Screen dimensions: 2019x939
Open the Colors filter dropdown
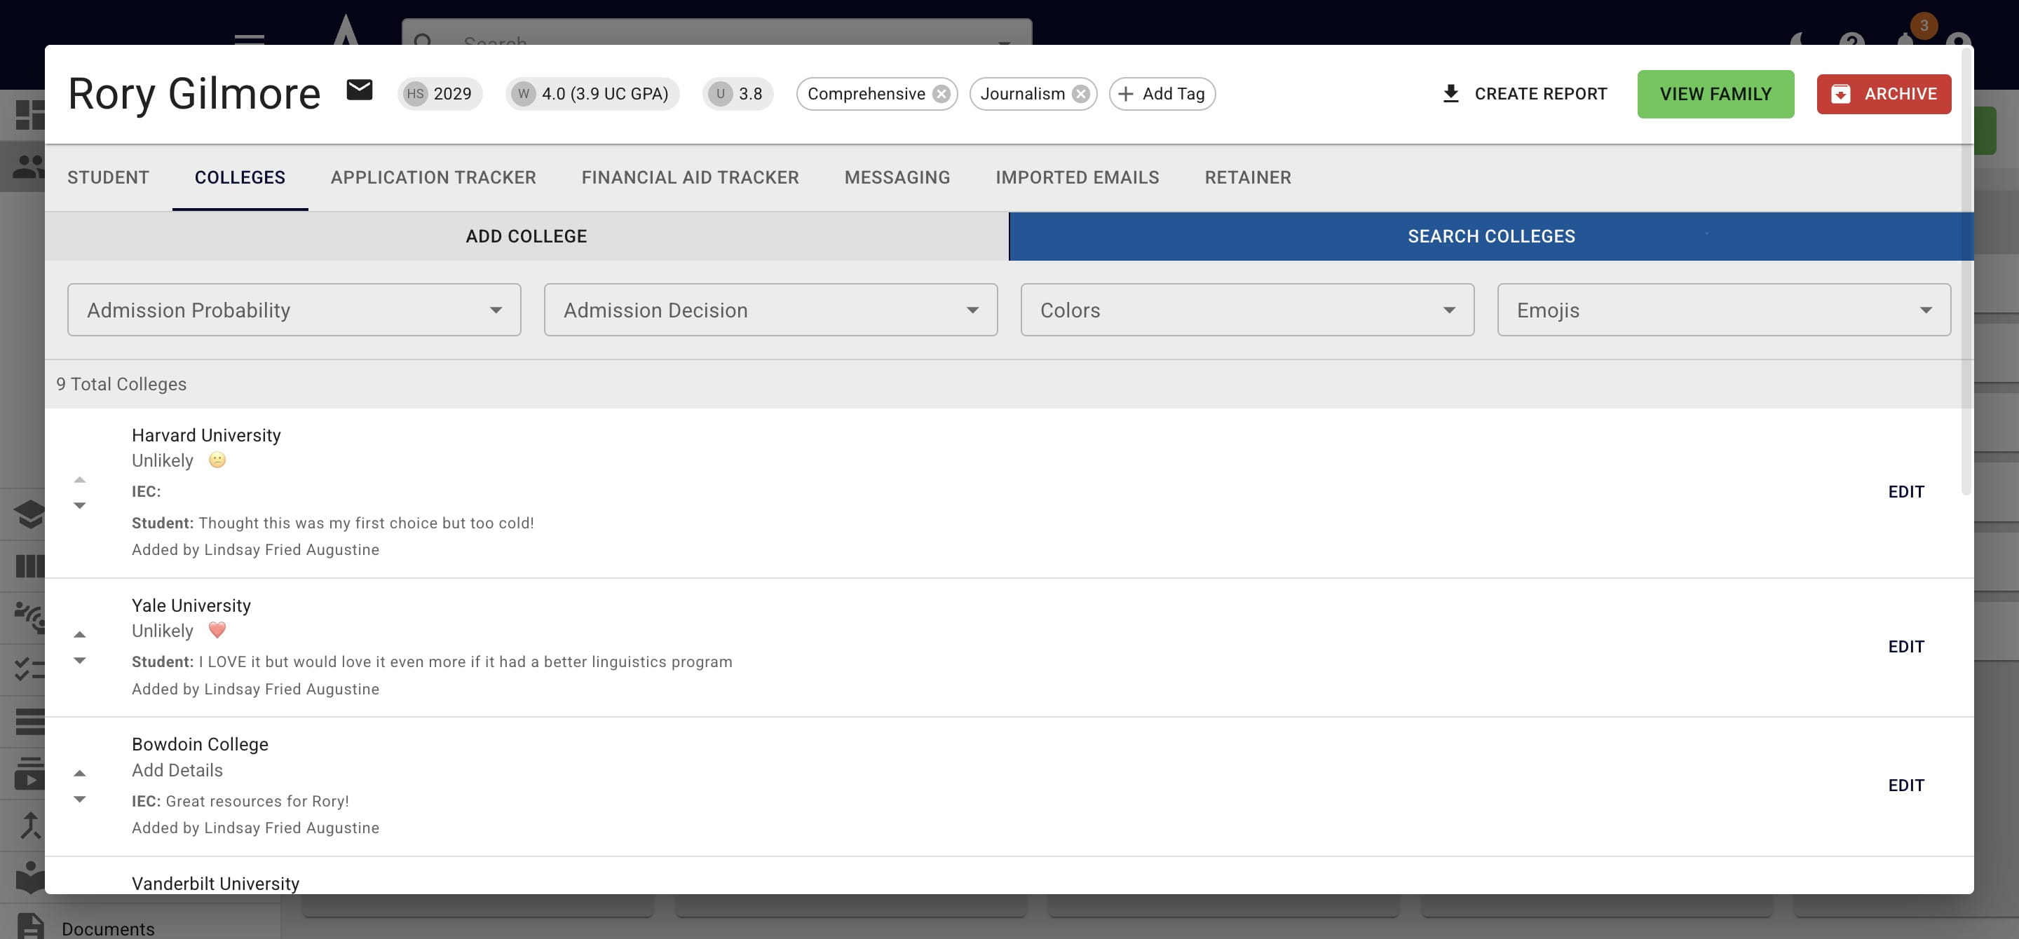1247,310
